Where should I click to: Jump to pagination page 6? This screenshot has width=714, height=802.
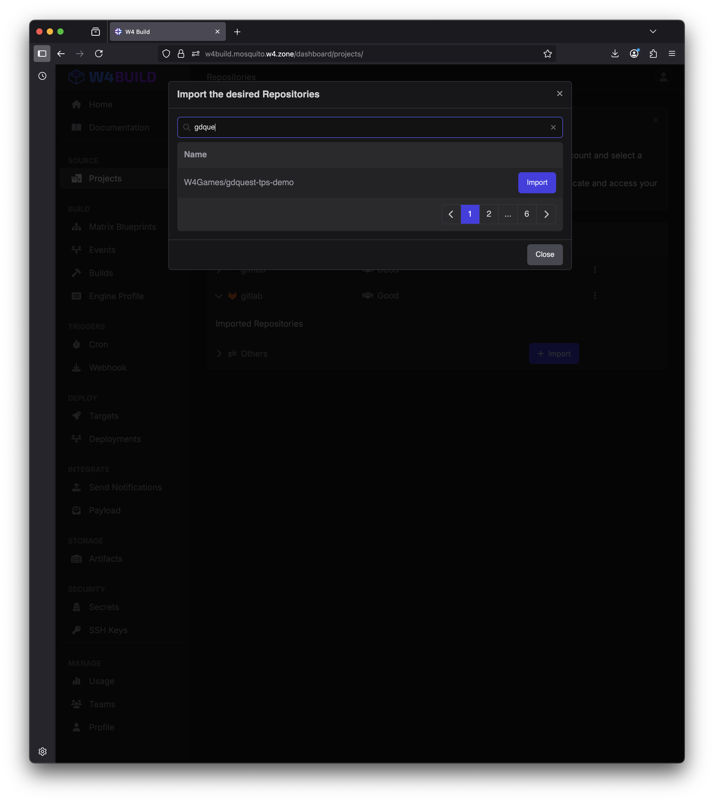526,214
